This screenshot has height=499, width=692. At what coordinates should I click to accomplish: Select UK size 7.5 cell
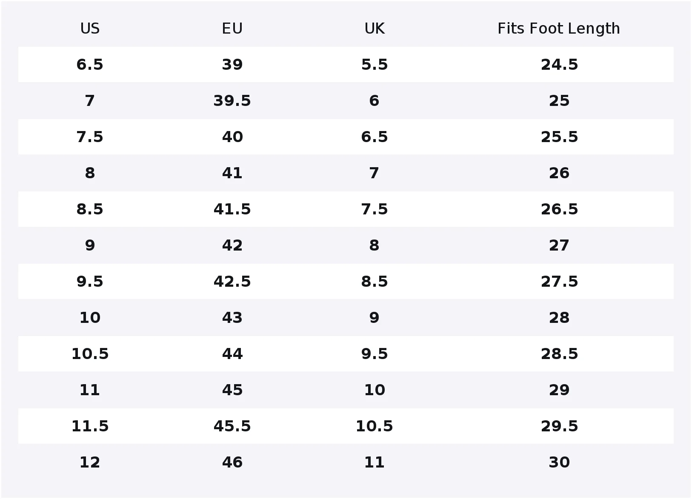(x=374, y=209)
